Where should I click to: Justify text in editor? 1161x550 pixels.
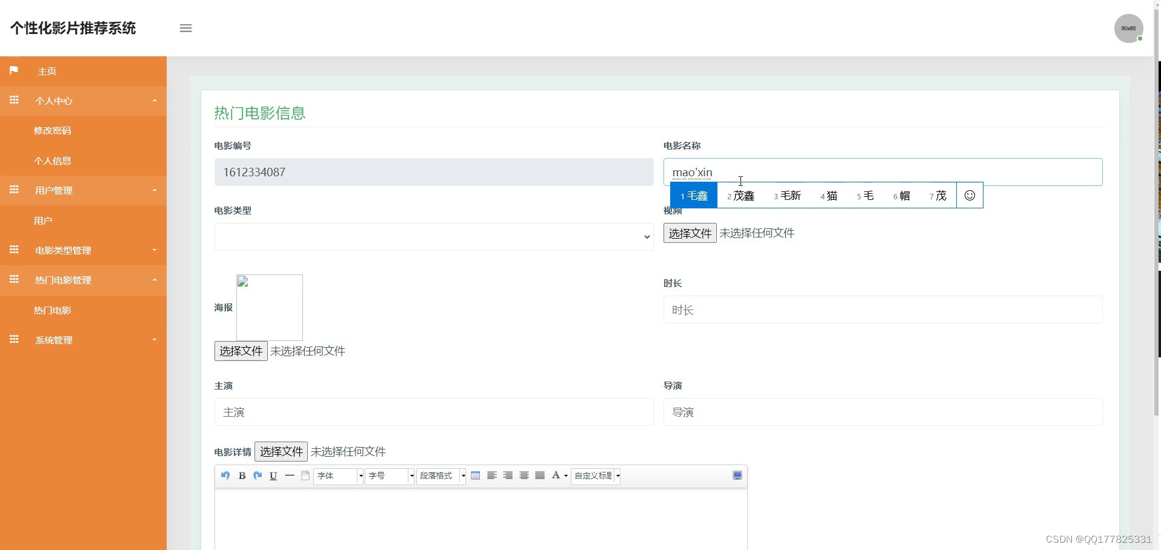point(540,475)
